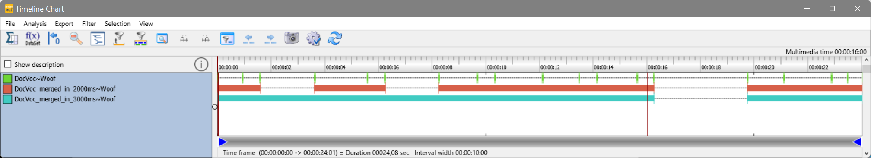Click the 00:00:22 time ruler label
The image size is (871, 158).
[818, 67]
